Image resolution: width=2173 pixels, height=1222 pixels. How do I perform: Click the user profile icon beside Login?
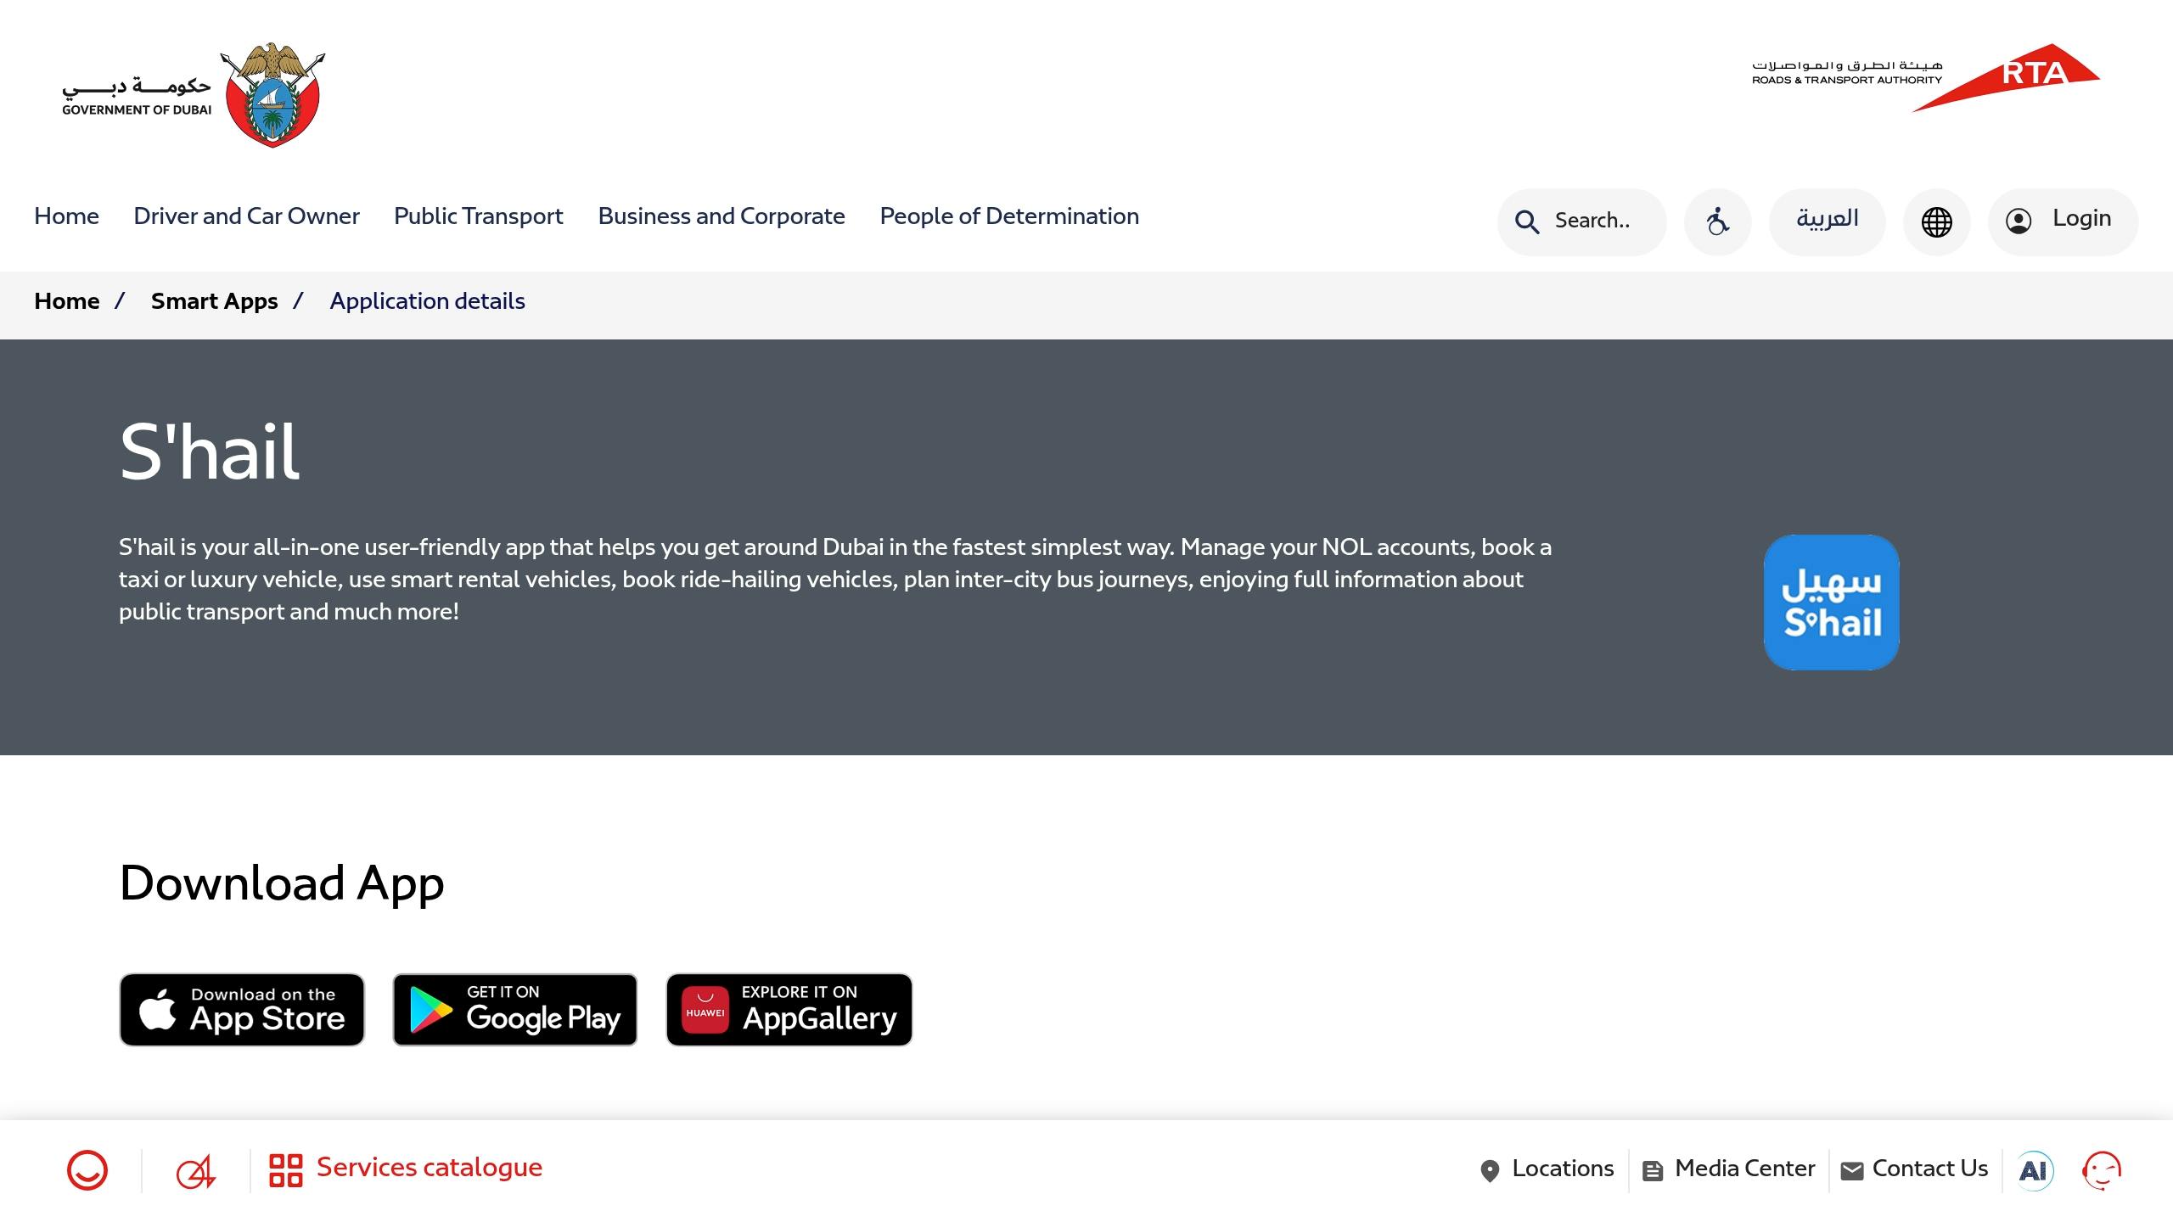pyautogui.click(x=2019, y=221)
